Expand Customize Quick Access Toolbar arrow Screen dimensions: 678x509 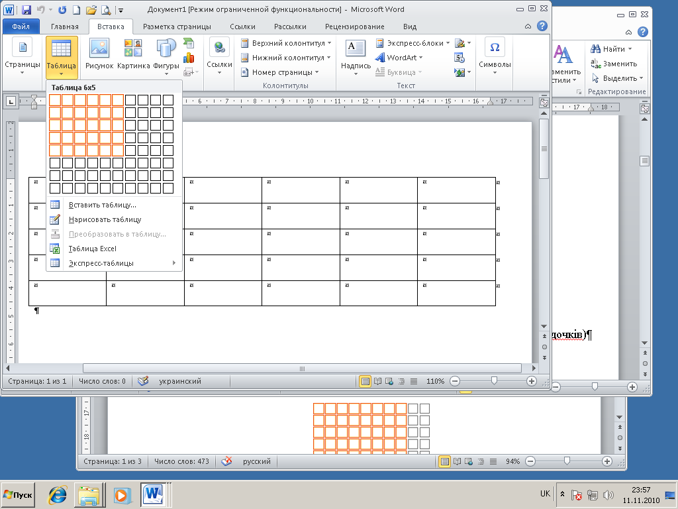(121, 10)
